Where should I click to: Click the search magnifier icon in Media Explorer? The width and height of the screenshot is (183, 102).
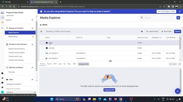click(142, 18)
